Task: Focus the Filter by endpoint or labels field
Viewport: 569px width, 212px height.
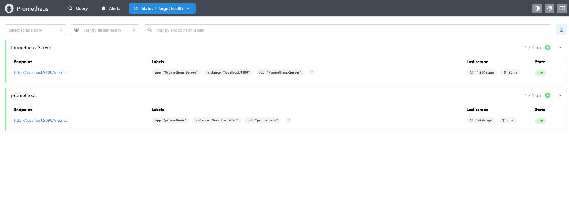Action: 348,30
